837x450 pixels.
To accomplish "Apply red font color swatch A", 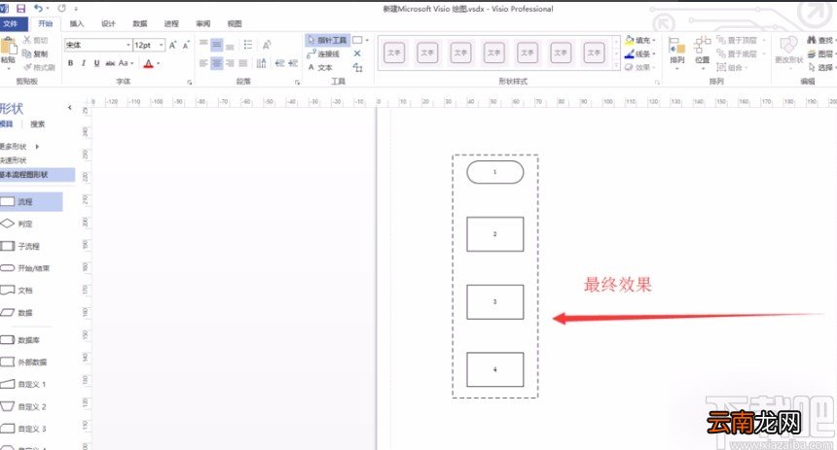I will (x=148, y=63).
